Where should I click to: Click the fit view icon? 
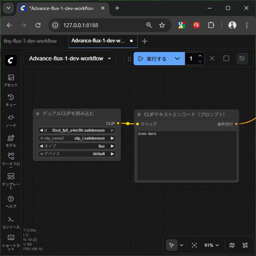[x=194, y=245]
